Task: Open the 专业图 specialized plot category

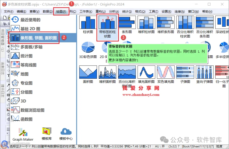Action: [x=43, y=83]
